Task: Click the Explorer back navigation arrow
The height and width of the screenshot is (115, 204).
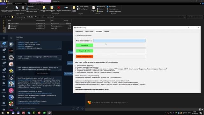Action: [2, 17]
